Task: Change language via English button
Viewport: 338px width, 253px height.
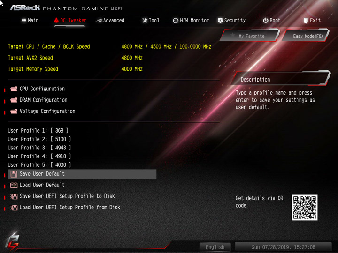Action: [215, 247]
